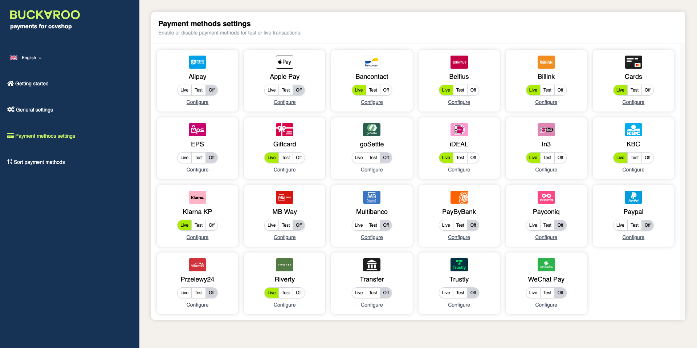Open Getting started in sidebar
Viewport: 697px width, 348px height.
(28, 84)
